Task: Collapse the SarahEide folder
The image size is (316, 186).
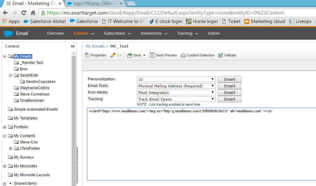Action: coord(11,75)
